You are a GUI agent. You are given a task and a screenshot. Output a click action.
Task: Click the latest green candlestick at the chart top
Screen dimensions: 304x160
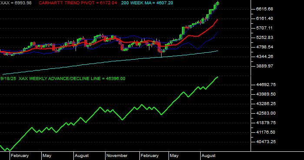[x=218, y=3]
